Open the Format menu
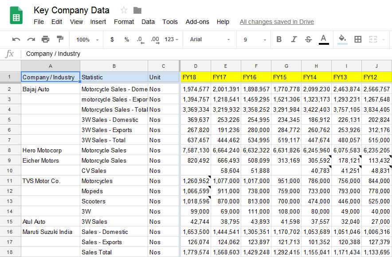The image size is (392, 257). (x=124, y=22)
